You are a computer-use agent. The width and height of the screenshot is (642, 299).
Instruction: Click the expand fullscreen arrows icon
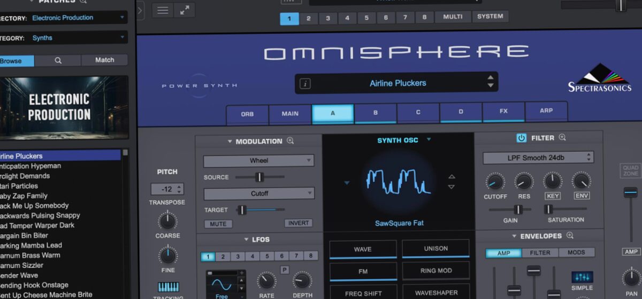184,10
